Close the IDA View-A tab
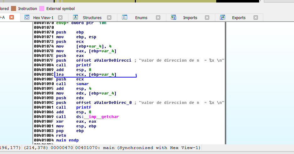 (x=12, y=17)
